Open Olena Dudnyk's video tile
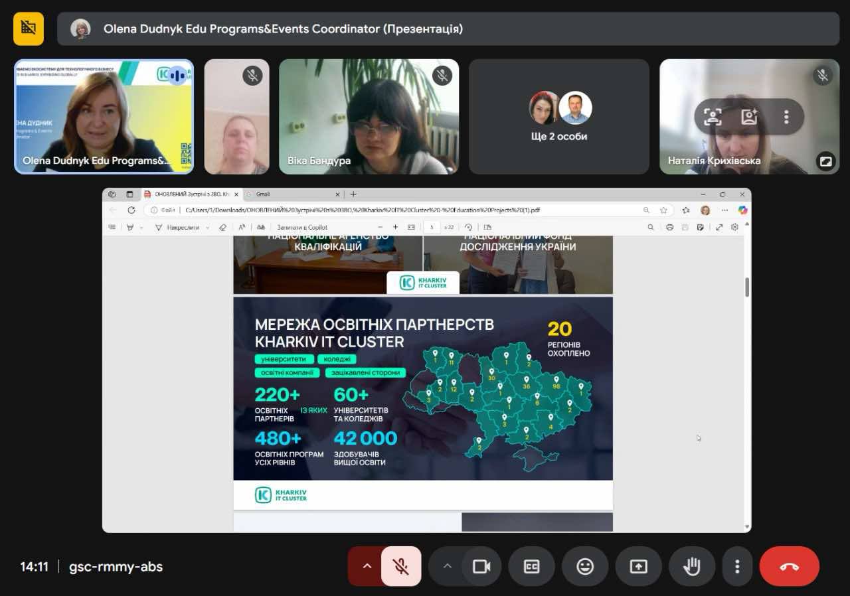 pos(104,117)
